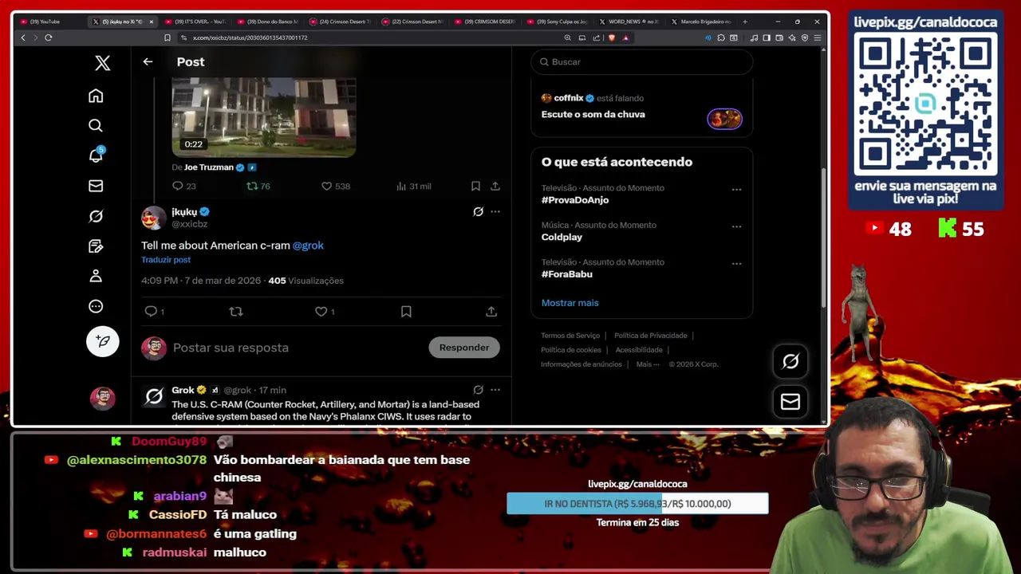This screenshot has width=1021, height=574.
Task: Open Grok from left sidebar
Action: (x=96, y=216)
